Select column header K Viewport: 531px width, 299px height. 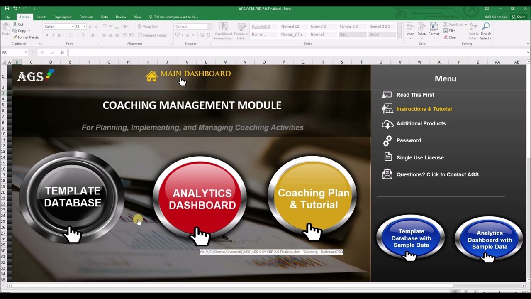186,62
